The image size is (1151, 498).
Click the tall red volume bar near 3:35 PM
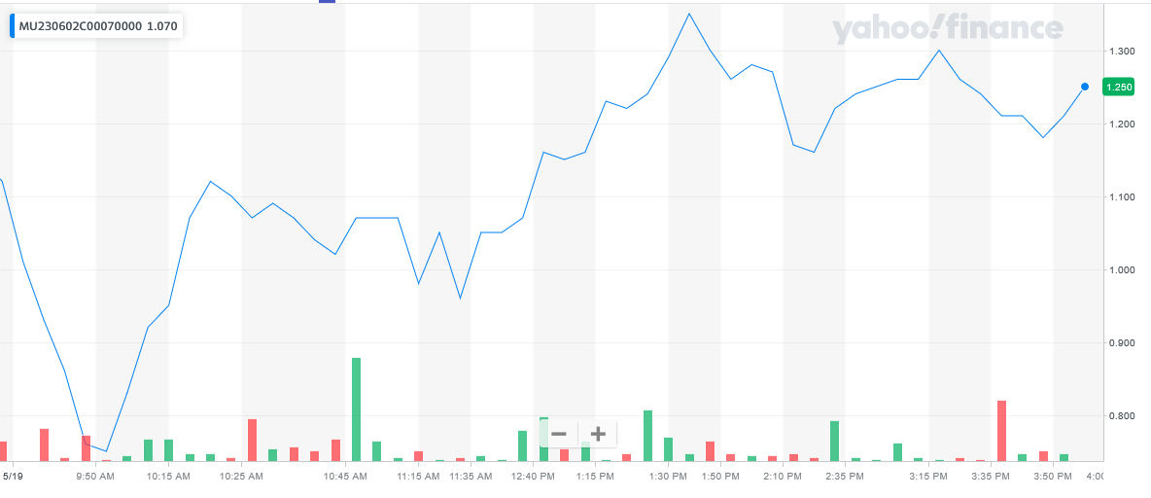click(1001, 430)
